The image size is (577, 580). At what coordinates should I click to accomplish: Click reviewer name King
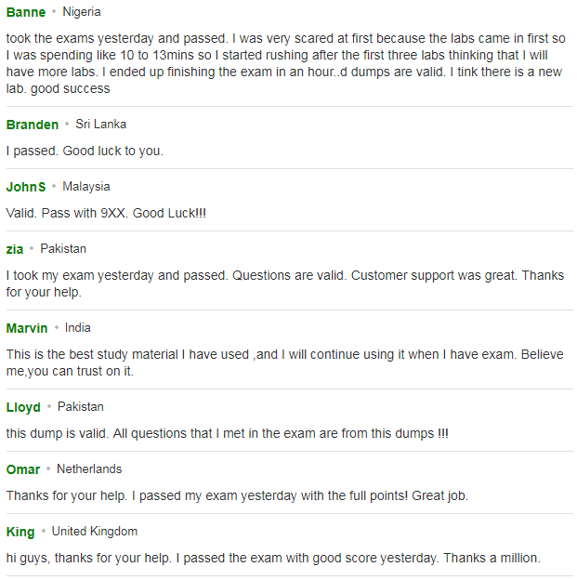pyautogui.click(x=20, y=532)
